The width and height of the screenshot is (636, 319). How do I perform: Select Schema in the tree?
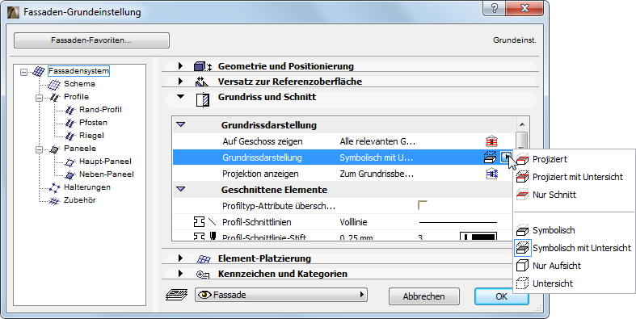(x=79, y=84)
